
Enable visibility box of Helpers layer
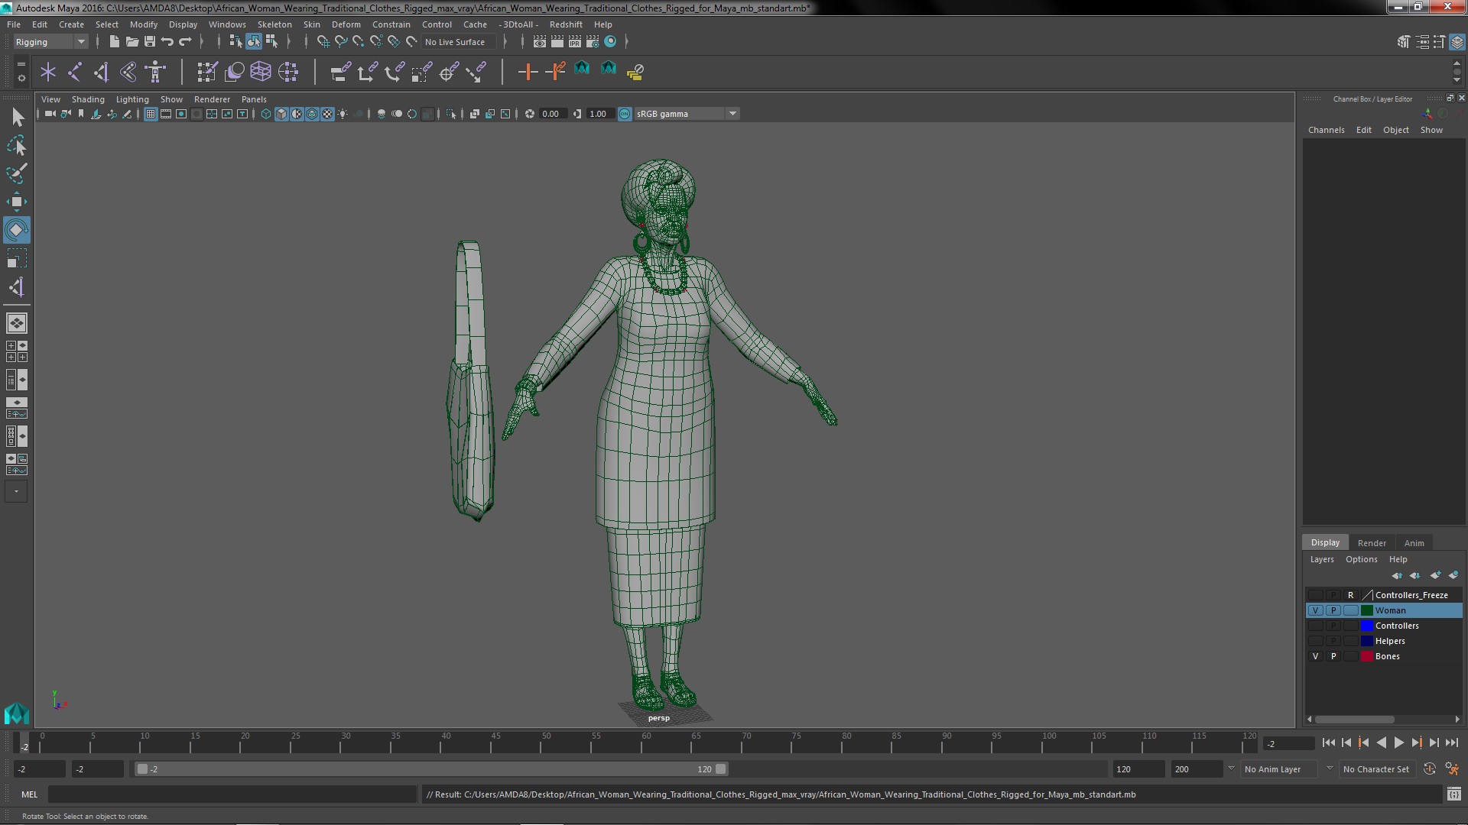(1315, 641)
